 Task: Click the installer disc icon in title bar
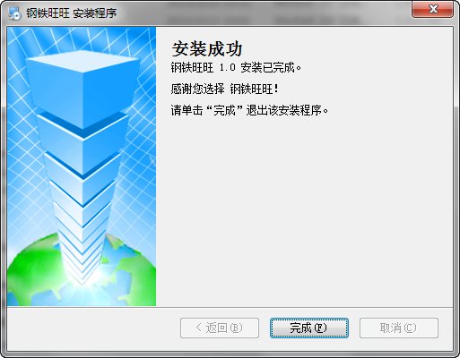click(14, 13)
